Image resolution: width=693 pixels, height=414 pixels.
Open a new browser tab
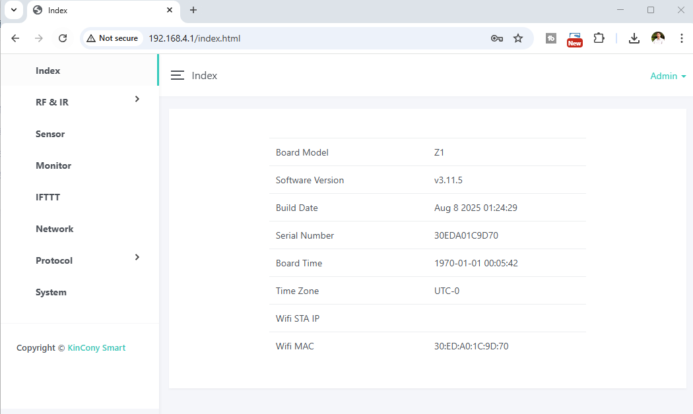point(193,10)
